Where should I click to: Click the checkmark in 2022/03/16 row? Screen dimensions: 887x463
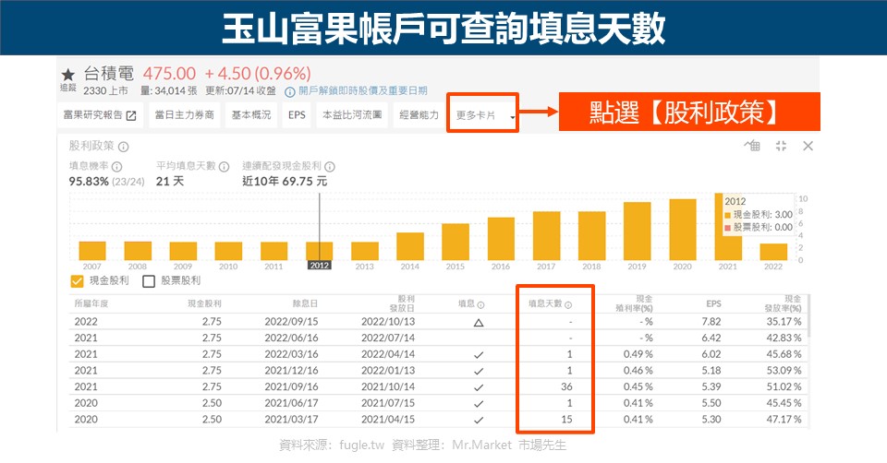click(479, 355)
